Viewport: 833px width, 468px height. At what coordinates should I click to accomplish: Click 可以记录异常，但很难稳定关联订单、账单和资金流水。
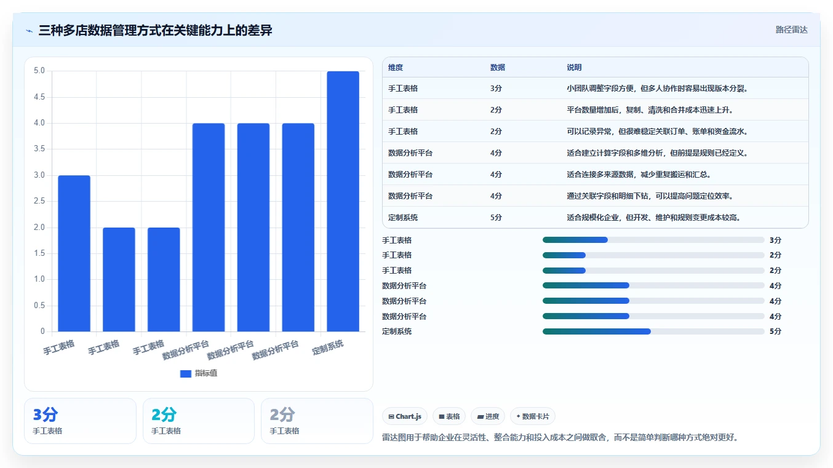pyautogui.click(x=657, y=132)
